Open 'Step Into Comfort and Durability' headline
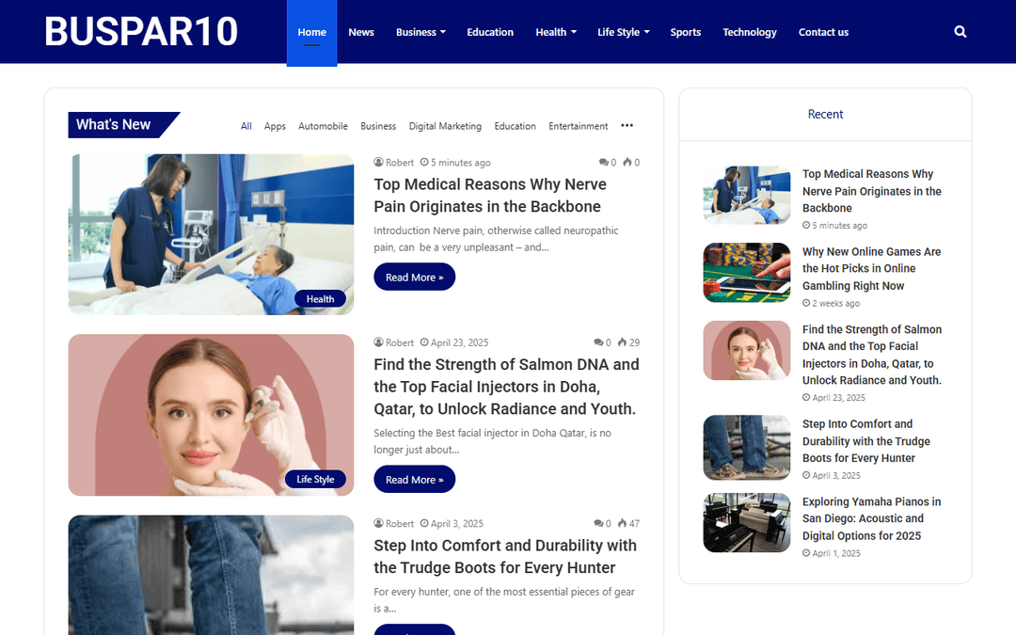The width and height of the screenshot is (1016, 635). coord(505,557)
